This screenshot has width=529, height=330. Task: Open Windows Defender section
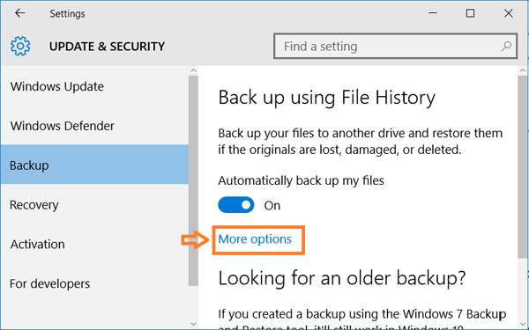point(94,126)
